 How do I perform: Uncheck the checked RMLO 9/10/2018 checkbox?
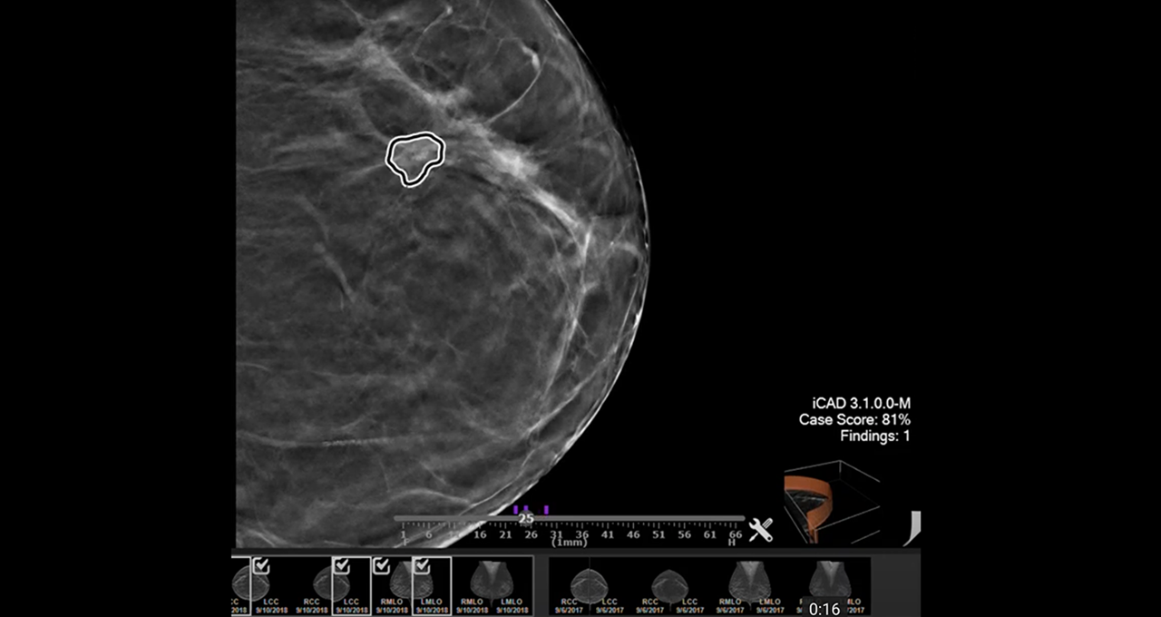(382, 566)
